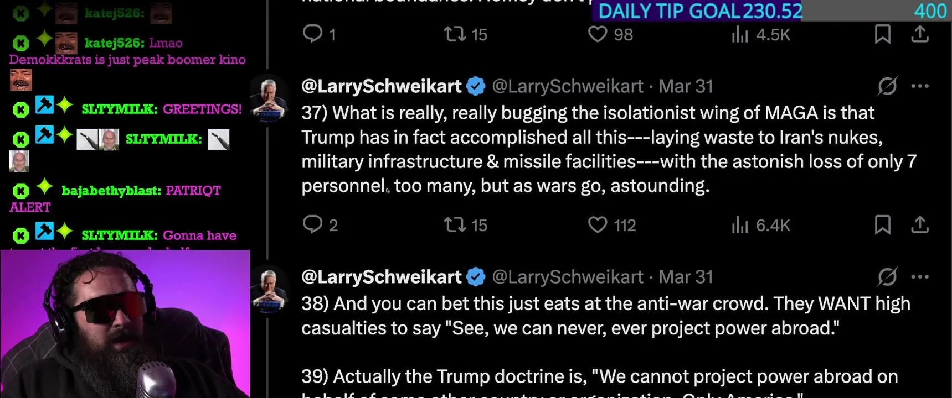Bookmark tweet 37 with 6.4K views
Viewport: 952px width, 398px height.
point(883,224)
